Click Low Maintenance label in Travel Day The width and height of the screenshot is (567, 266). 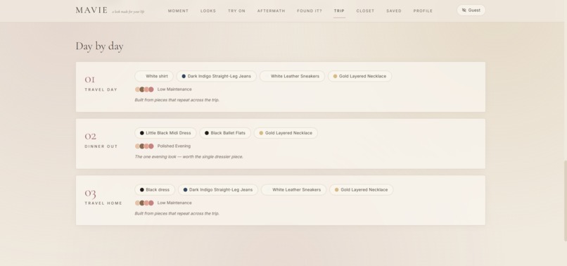coord(174,89)
